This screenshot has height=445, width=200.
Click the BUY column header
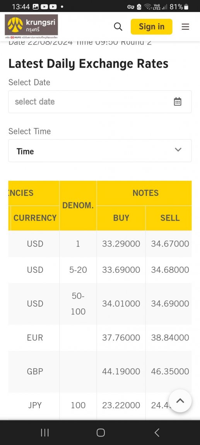point(121,218)
